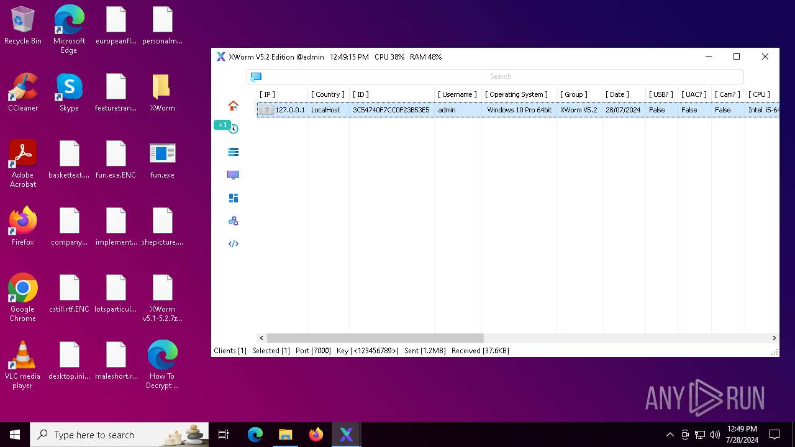Open the settings gears sidebar icon
The height and width of the screenshot is (447, 795).
click(x=234, y=221)
